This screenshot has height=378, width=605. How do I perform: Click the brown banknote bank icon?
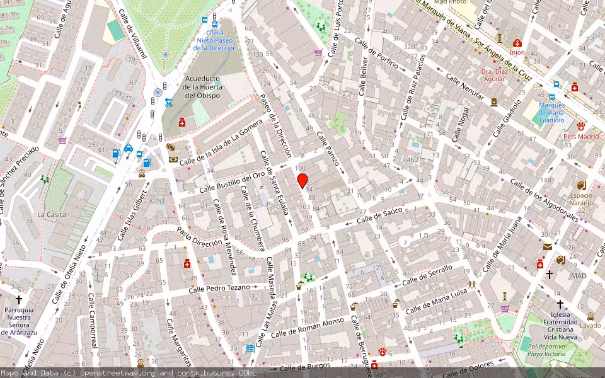pyautogui.click(x=173, y=159)
